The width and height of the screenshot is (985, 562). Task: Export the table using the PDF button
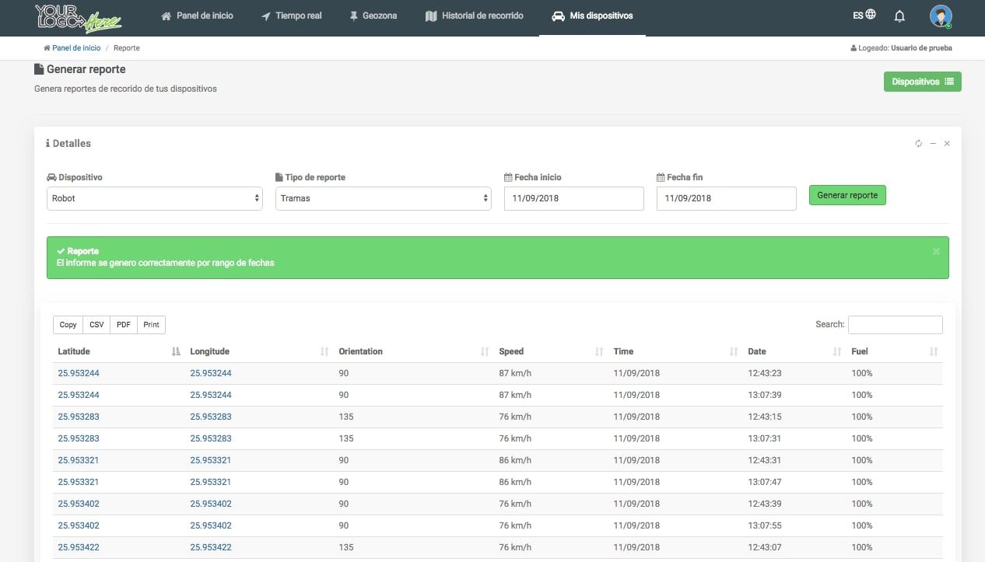[123, 325]
